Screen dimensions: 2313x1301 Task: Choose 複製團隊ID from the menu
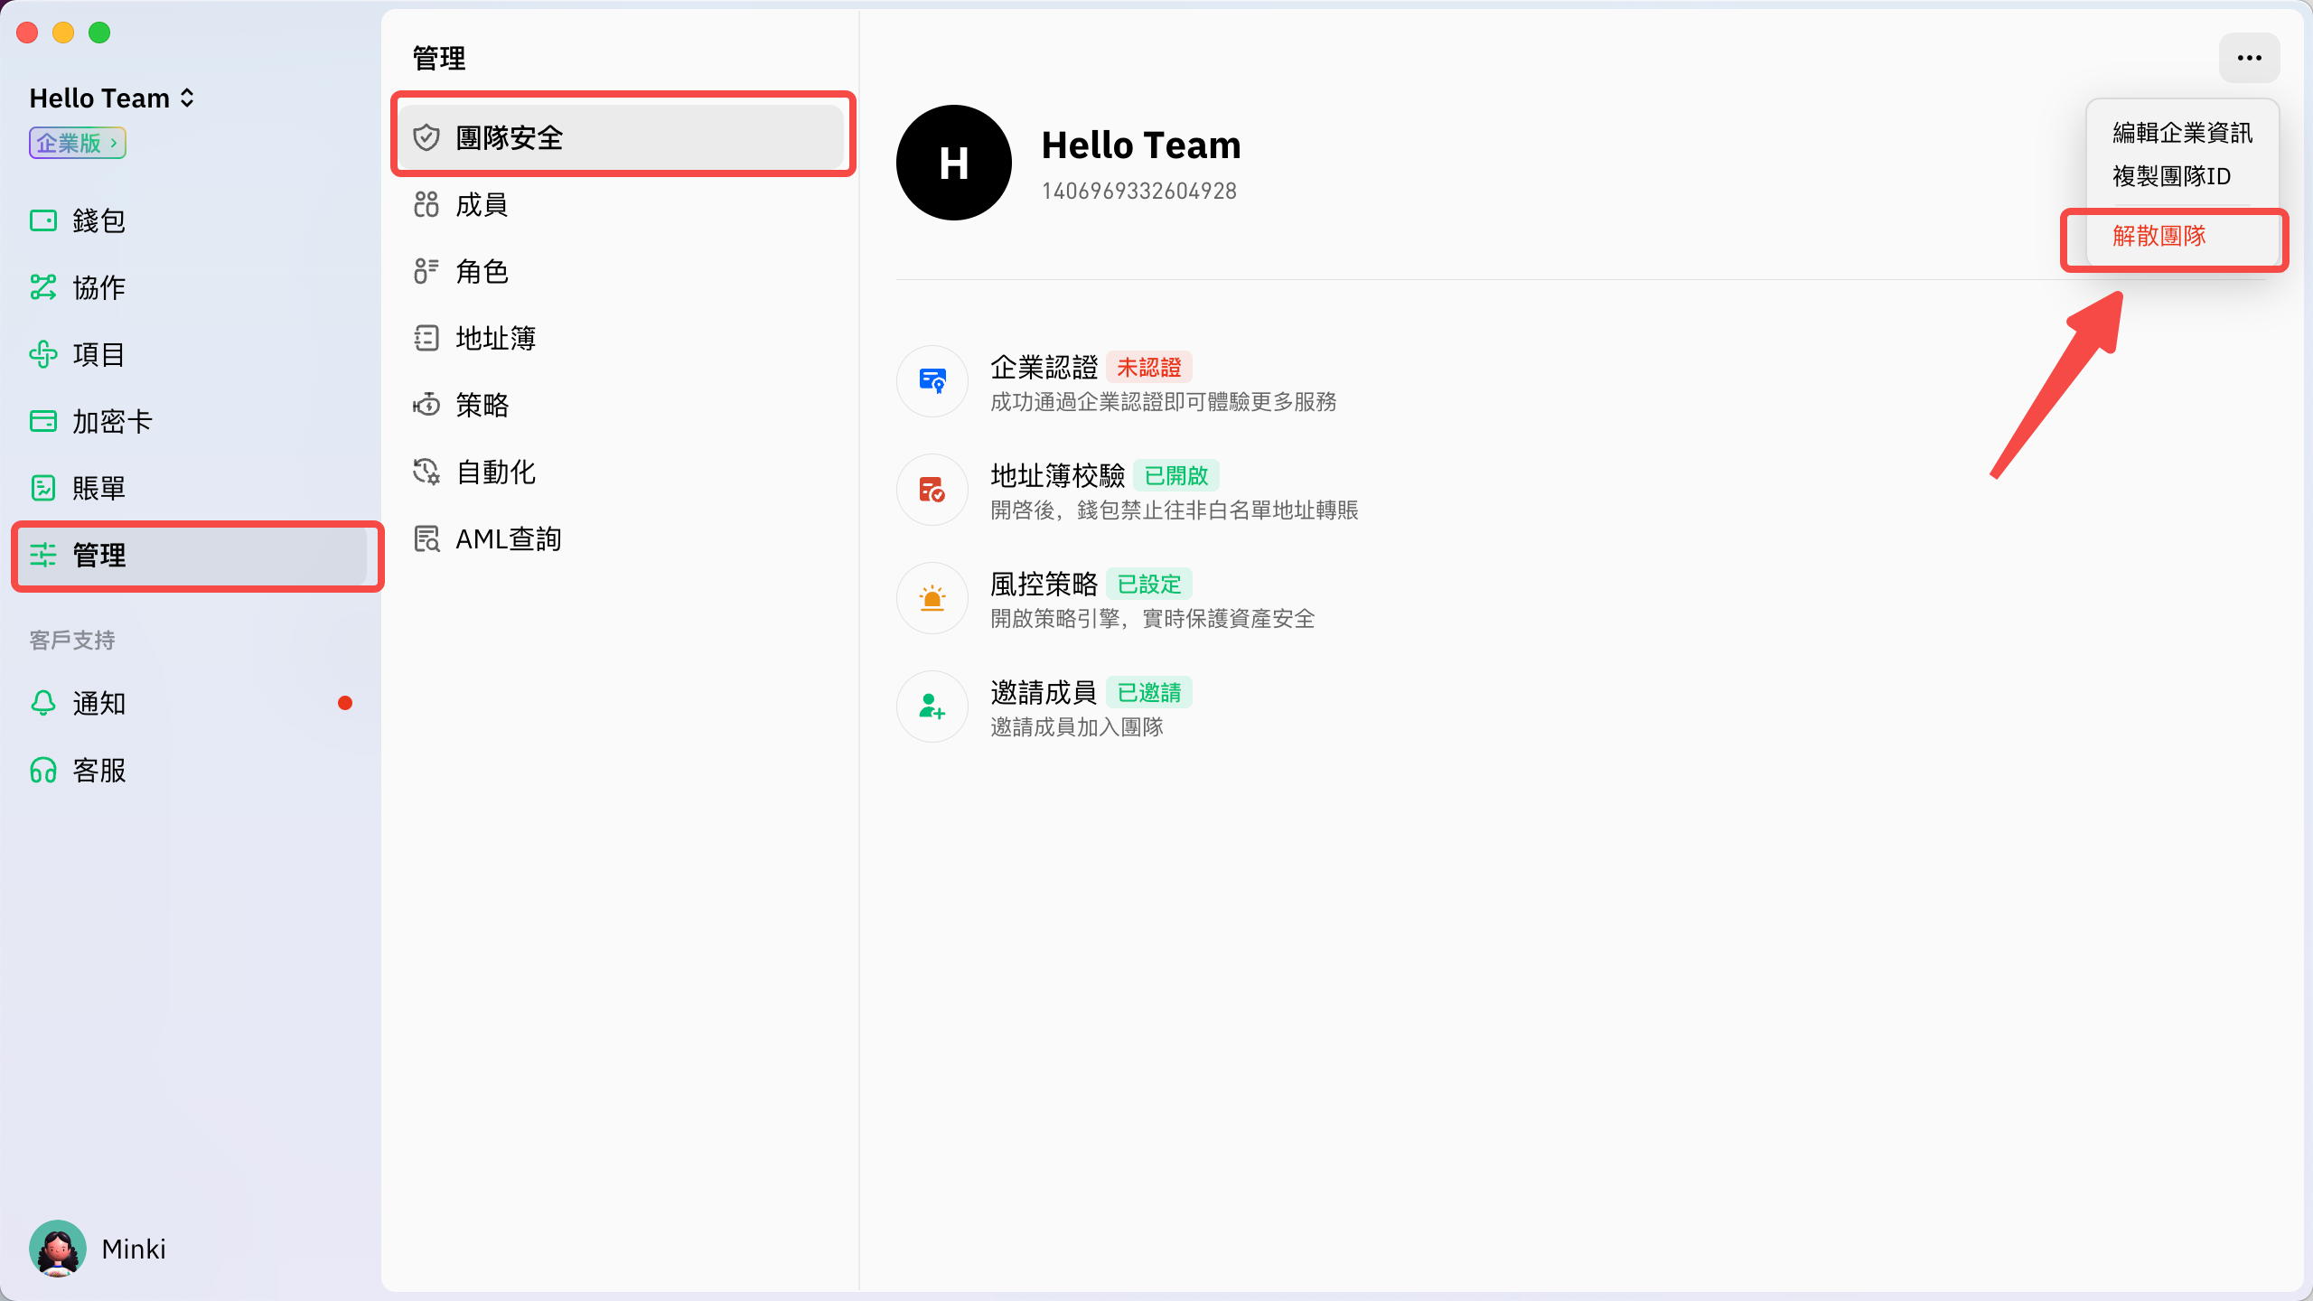click(x=2171, y=176)
